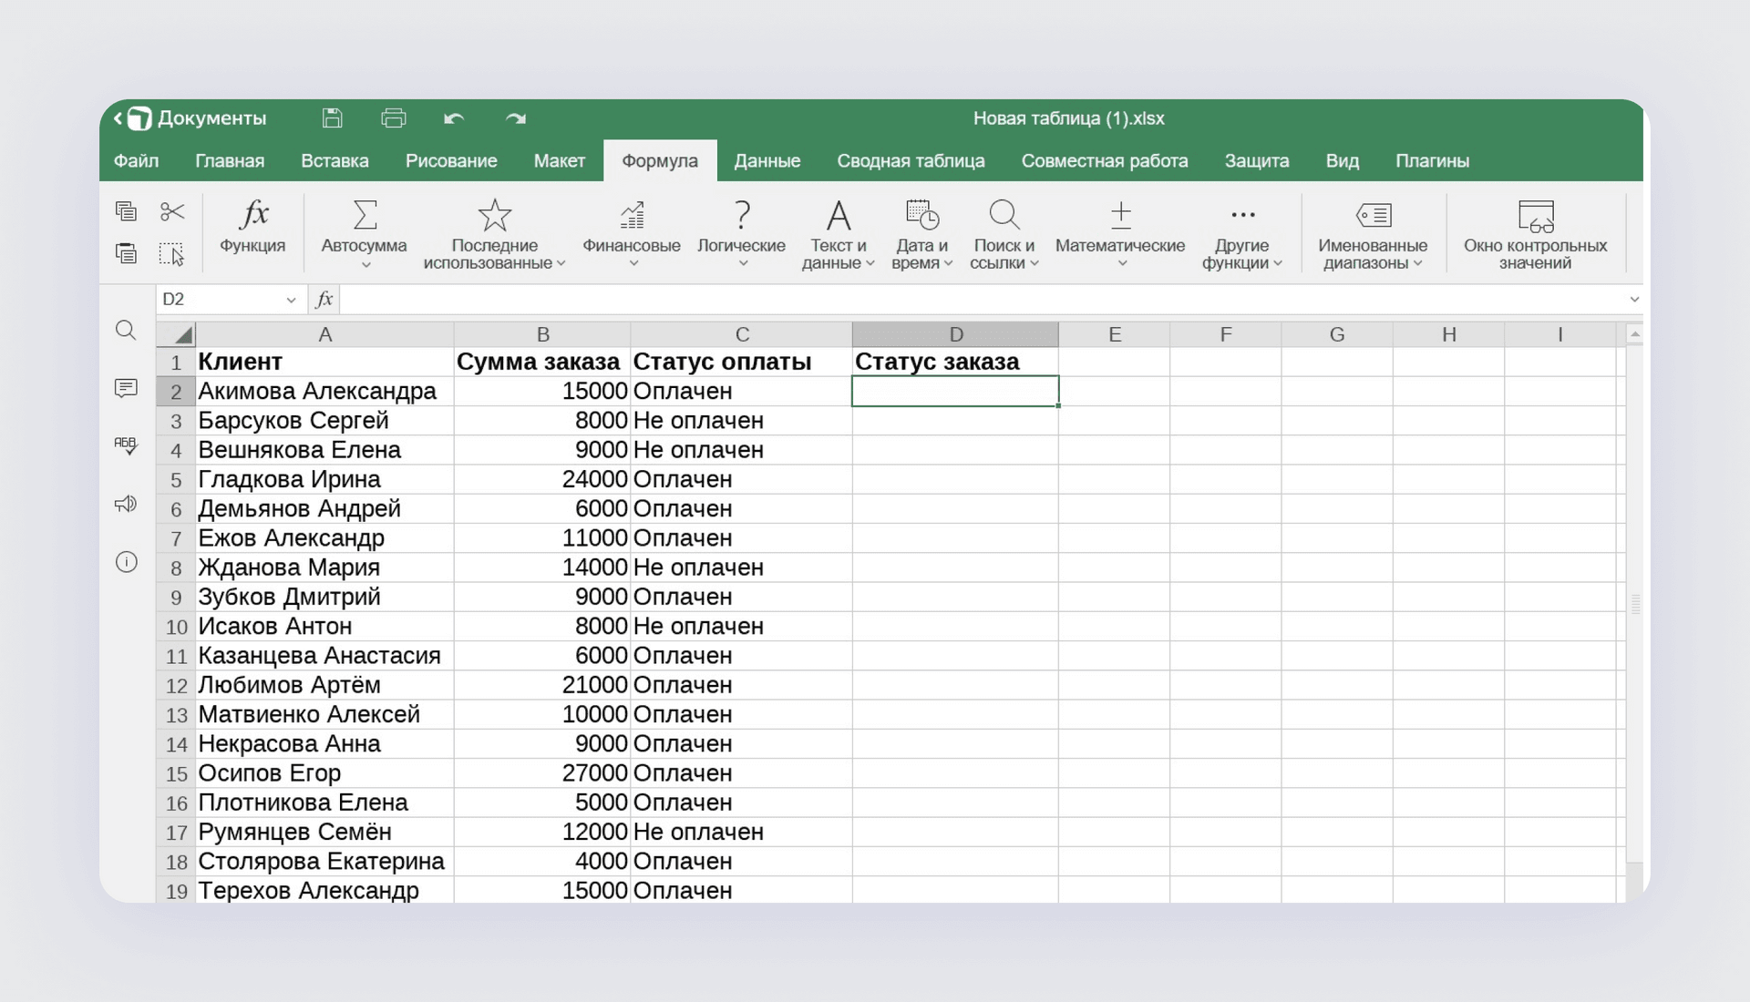This screenshot has height=1002, width=1750.
Task: Switch to Главная tab
Action: (230, 161)
